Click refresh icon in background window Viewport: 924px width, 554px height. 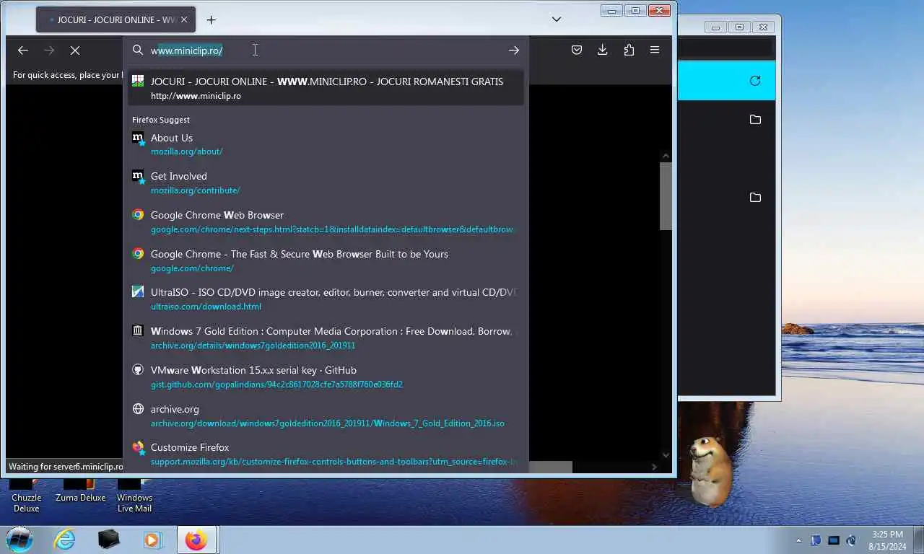(755, 81)
